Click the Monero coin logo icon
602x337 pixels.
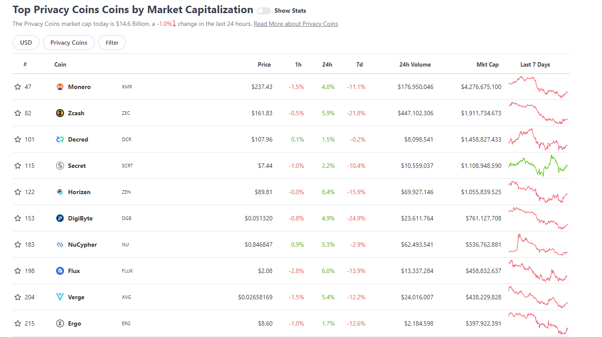click(60, 87)
